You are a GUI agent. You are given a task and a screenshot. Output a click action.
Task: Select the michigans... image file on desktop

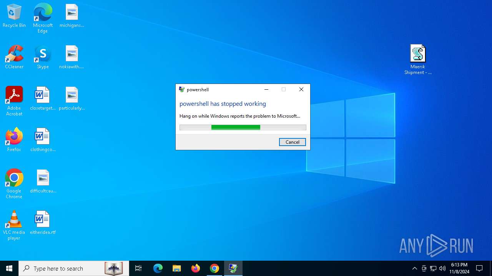[72, 16]
